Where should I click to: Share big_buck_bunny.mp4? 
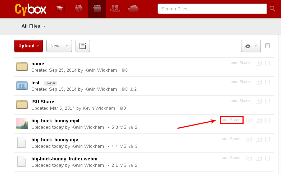click(x=231, y=120)
